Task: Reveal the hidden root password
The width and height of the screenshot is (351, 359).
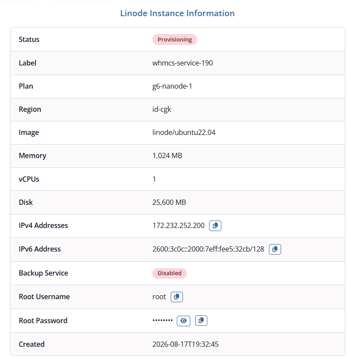Action: 183,321
